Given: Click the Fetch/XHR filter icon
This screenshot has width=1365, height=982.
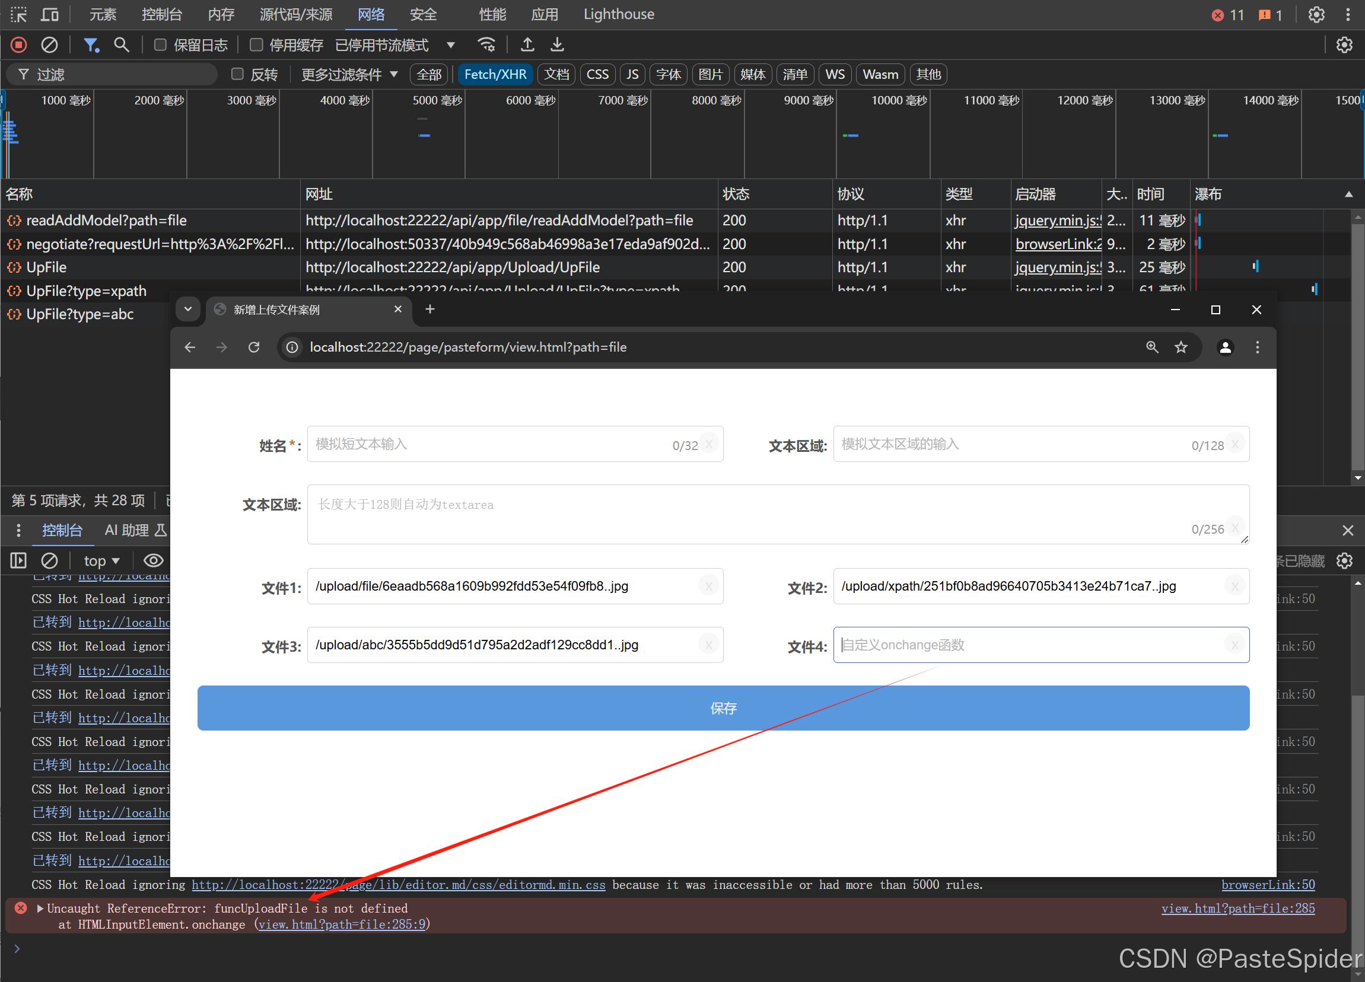Looking at the screenshot, I should [x=495, y=74].
